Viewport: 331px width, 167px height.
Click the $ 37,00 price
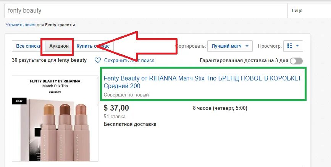[116, 108]
